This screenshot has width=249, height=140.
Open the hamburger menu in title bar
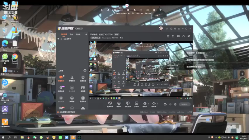click(x=179, y=29)
